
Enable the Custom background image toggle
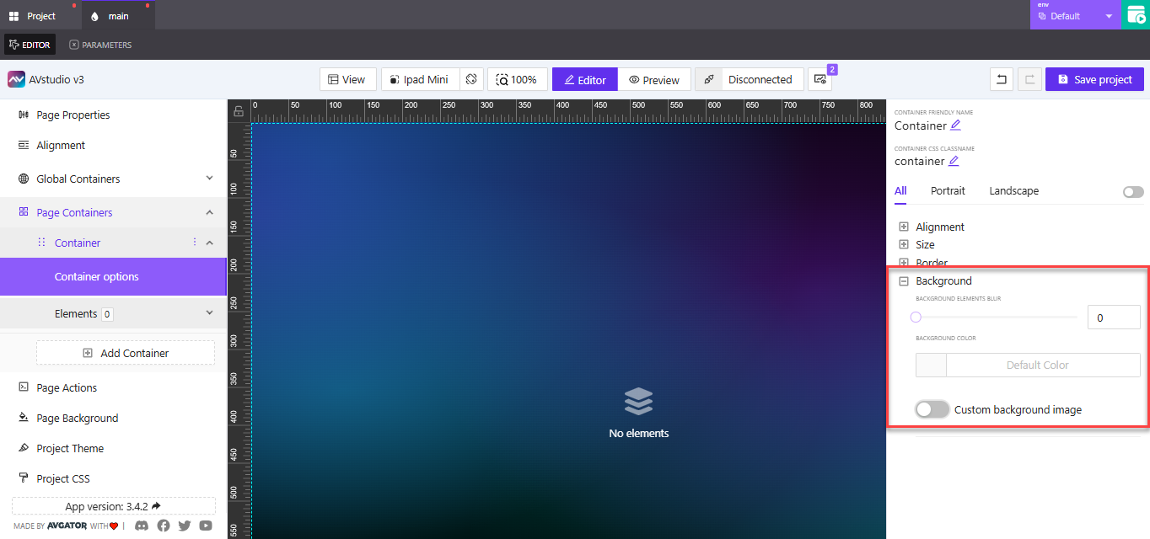(x=932, y=408)
